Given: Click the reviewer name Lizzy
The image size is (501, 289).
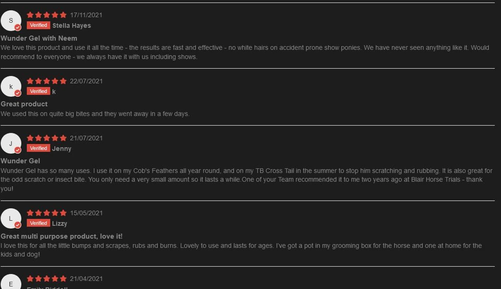Looking at the screenshot, I should (59, 223).
